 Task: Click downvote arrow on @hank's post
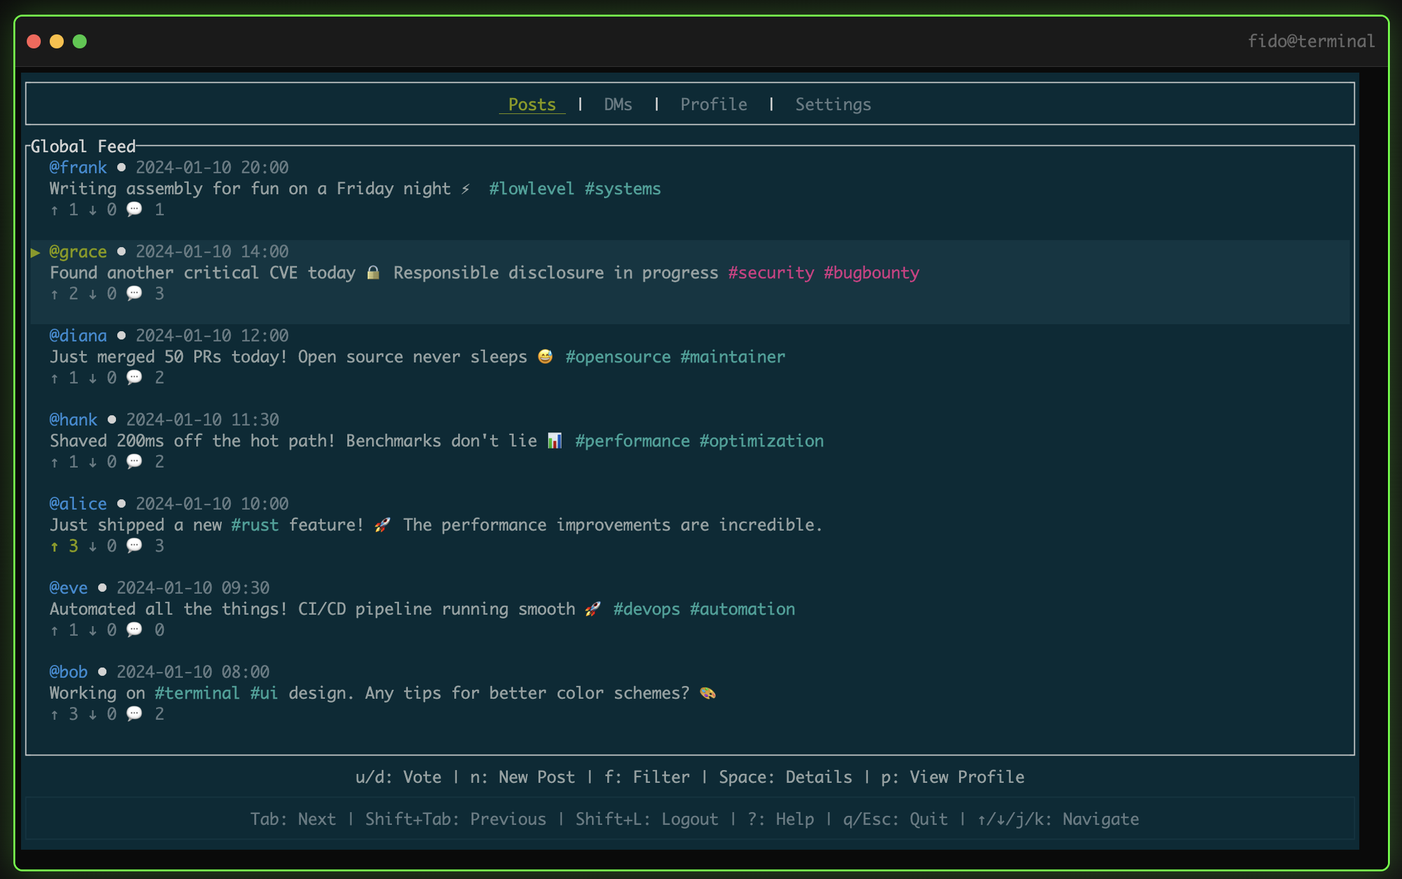[x=93, y=462]
